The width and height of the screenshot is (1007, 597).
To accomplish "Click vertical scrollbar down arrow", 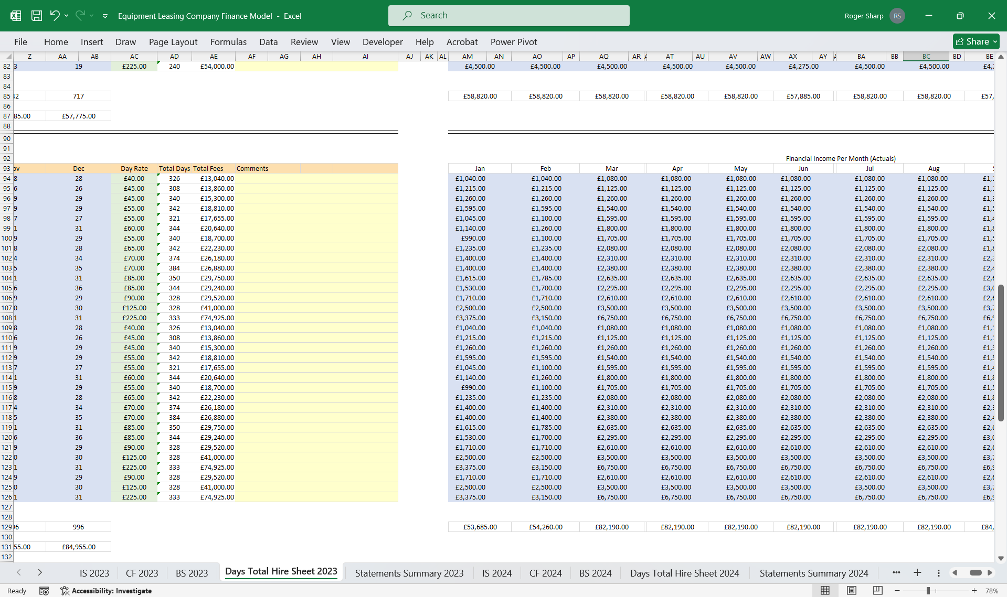I will click(x=1001, y=558).
